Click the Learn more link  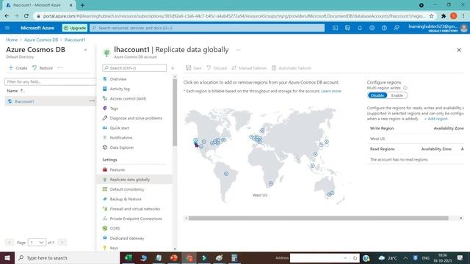point(331,91)
